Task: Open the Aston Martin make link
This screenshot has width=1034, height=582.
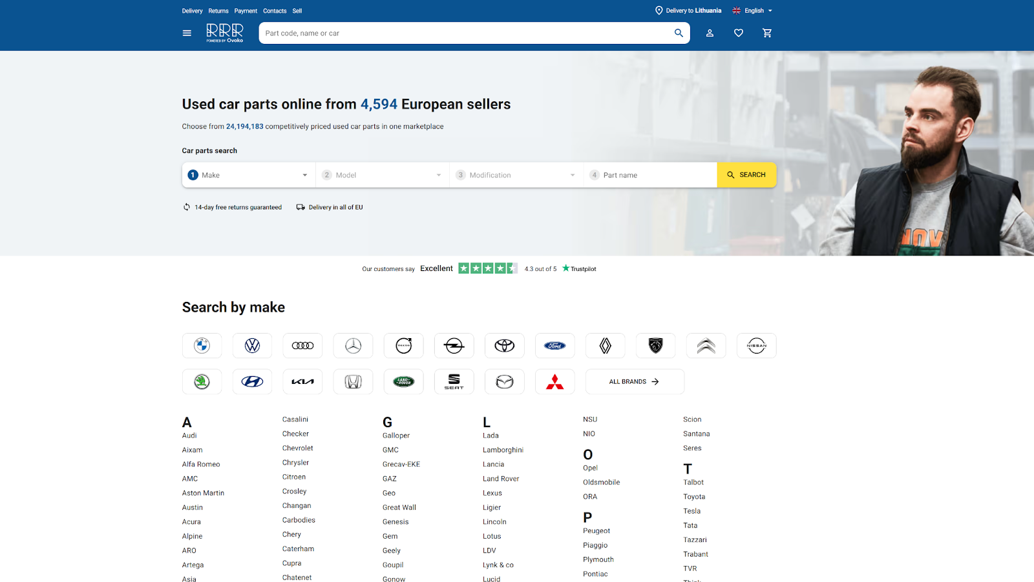Action: click(x=203, y=493)
